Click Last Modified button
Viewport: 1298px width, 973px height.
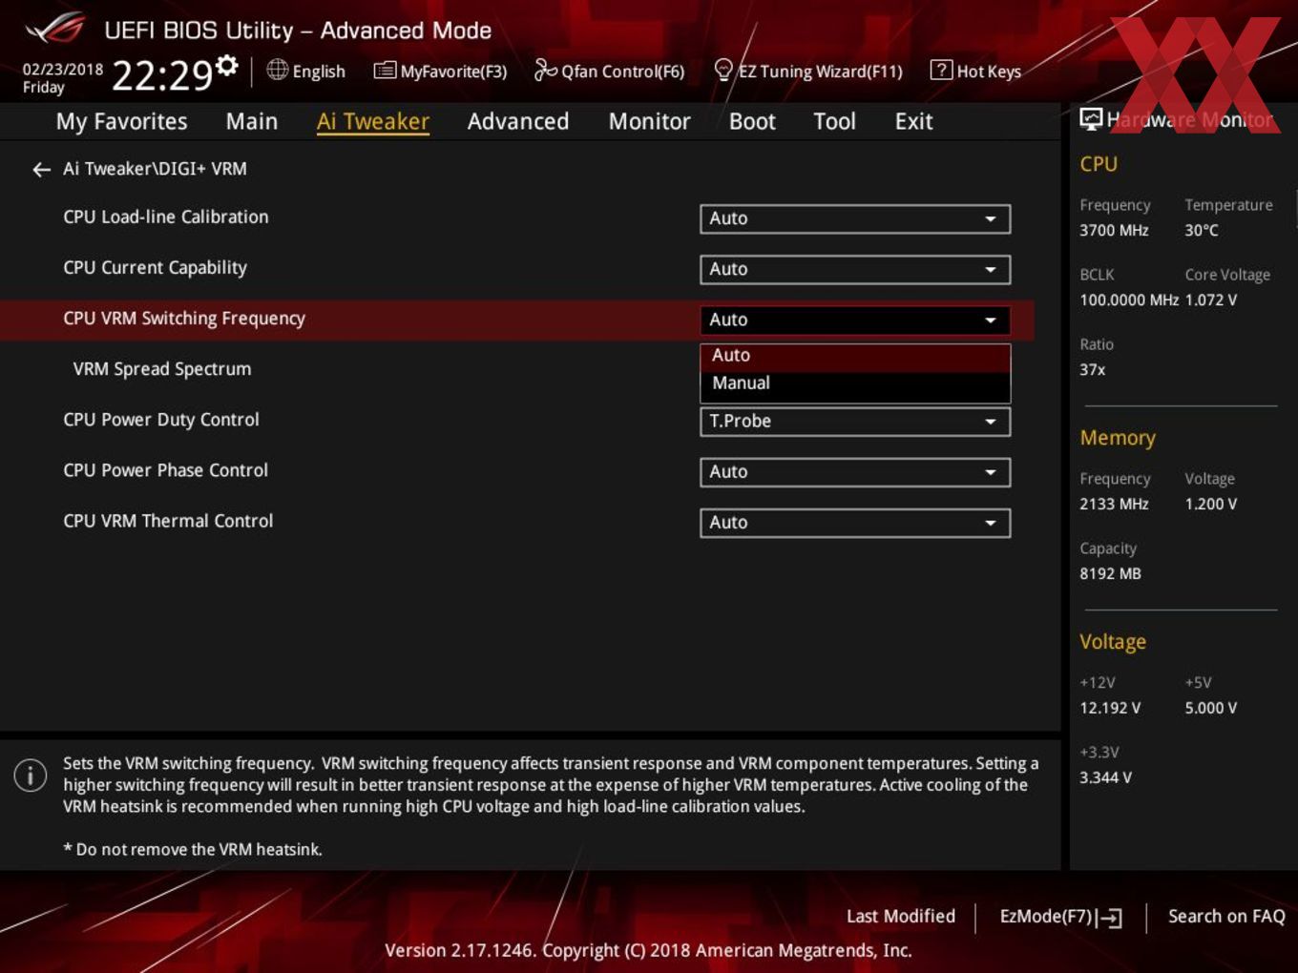(x=901, y=916)
